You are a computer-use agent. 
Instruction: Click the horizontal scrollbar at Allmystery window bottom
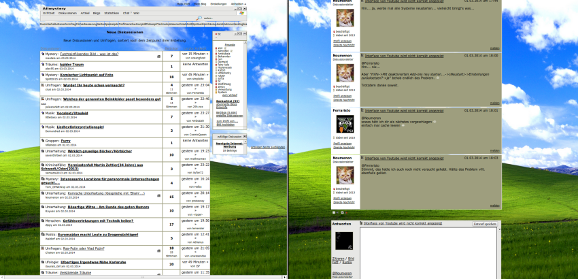(143, 277)
